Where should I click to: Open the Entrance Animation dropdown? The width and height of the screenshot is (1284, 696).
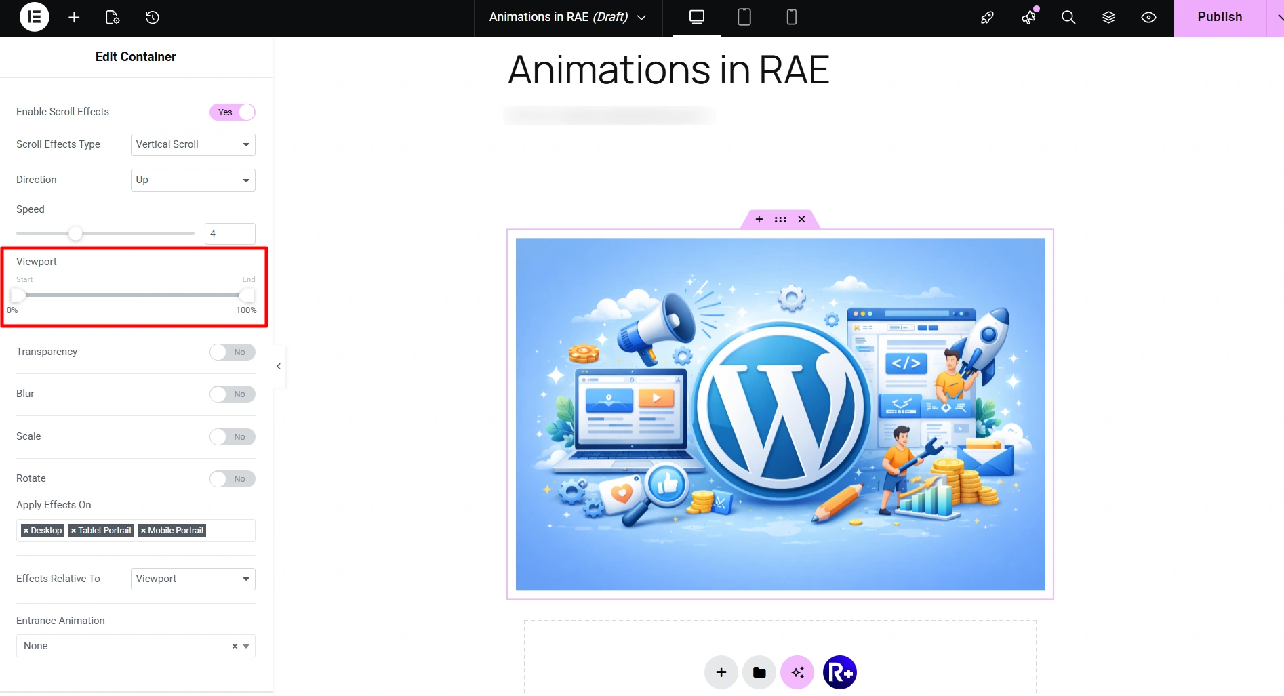pyautogui.click(x=136, y=646)
